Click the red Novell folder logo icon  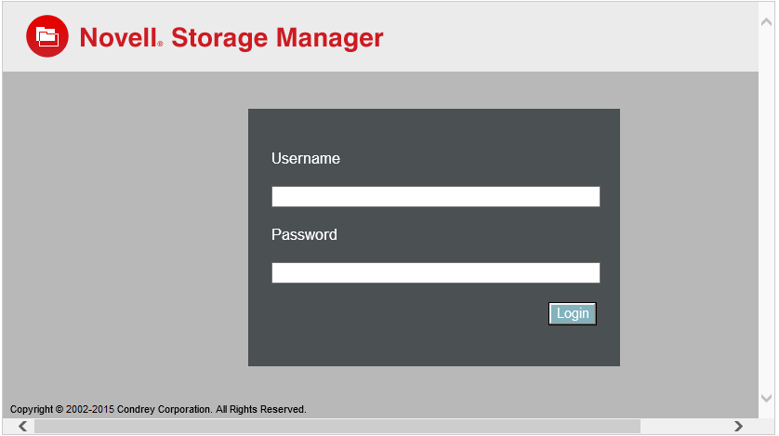(47, 37)
